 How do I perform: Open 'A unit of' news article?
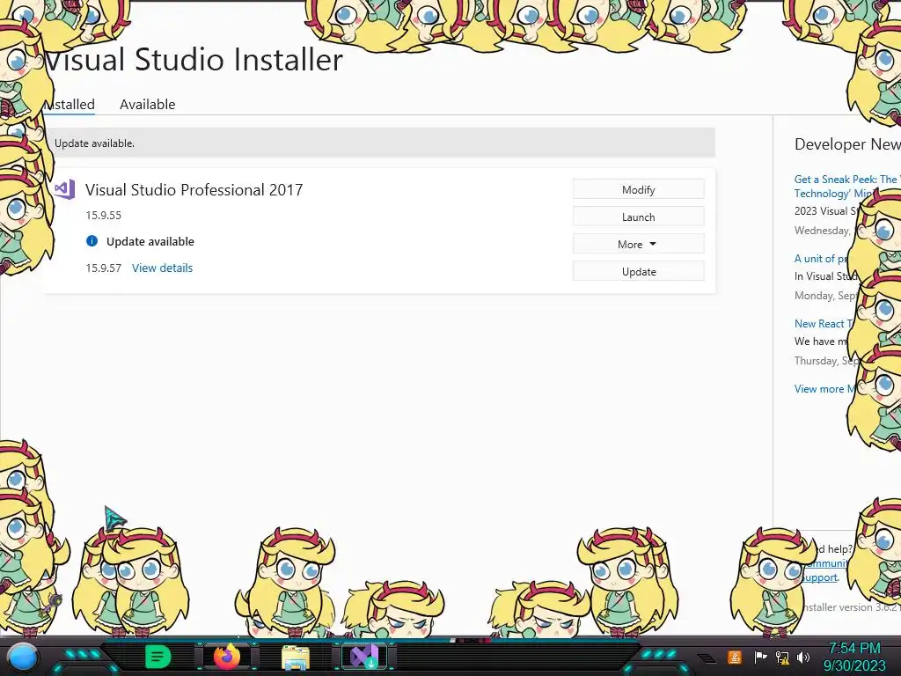(821, 259)
